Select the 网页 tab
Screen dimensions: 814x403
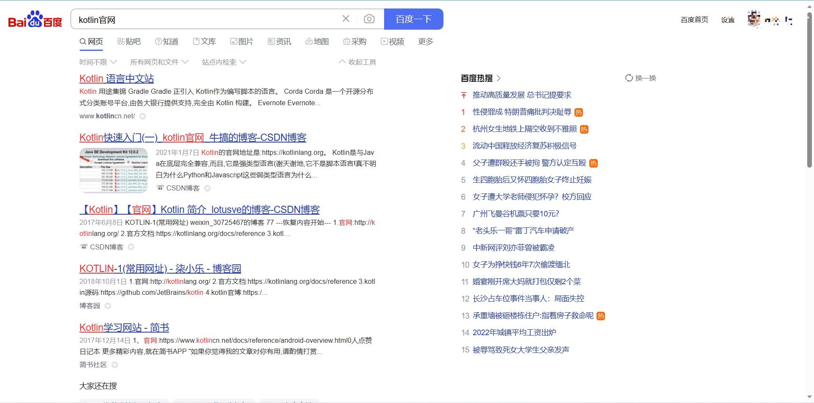(91, 42)
